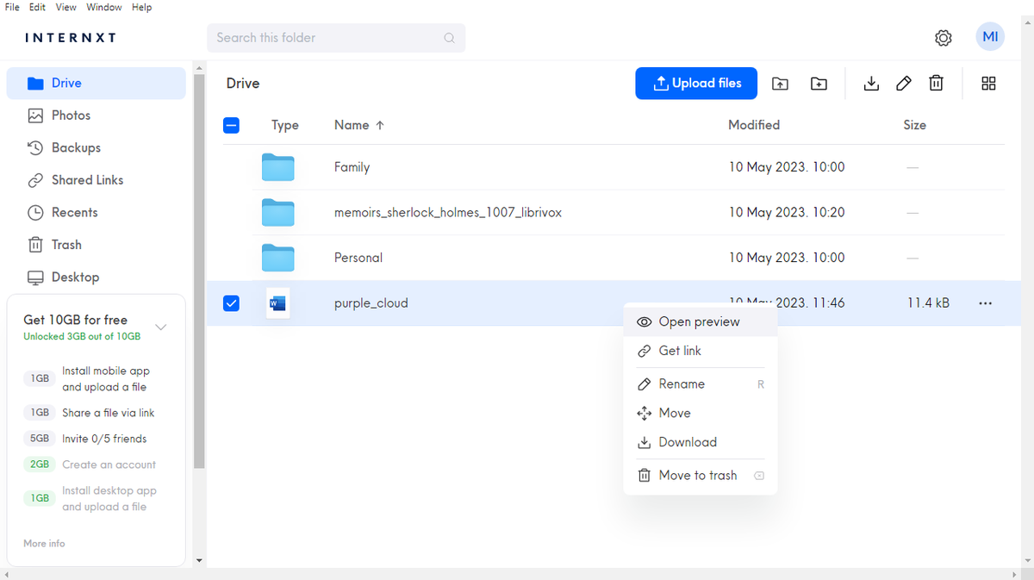Uncheck the purple_cloud file checkbox

coord(231,302)
